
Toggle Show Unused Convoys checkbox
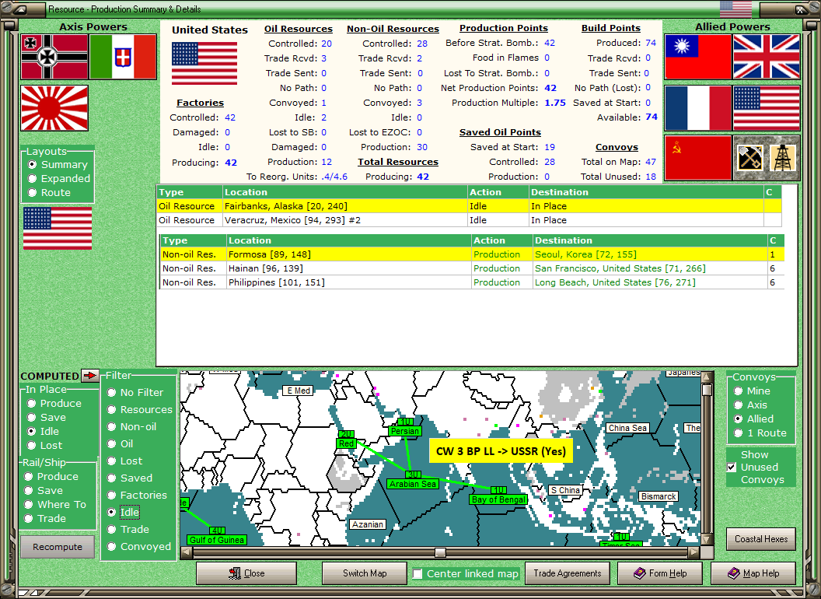pyautogui.click(x=732, y=467)
